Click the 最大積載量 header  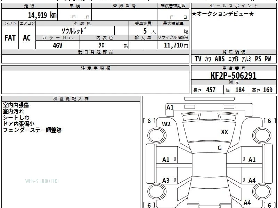173,24
